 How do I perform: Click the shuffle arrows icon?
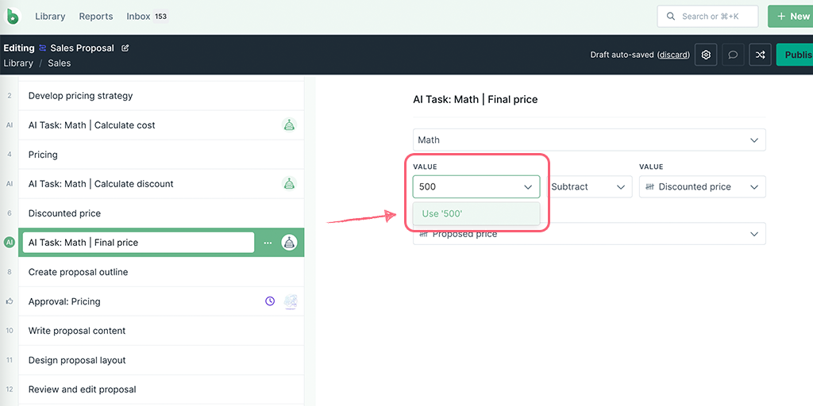tap(760, 55)
